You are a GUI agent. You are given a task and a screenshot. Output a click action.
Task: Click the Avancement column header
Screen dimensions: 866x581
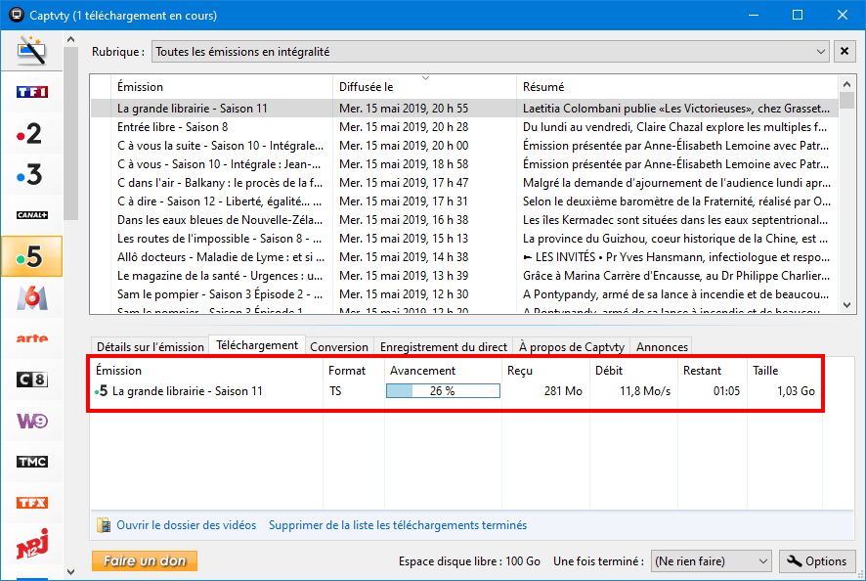coord(443,371)
